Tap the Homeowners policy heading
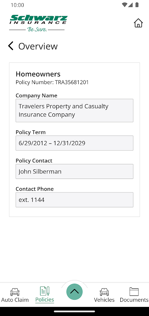This screenshot has height=316, width=149. [38, 74]
